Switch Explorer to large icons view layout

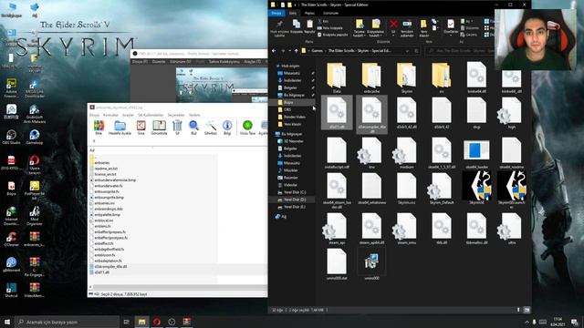pyautogui.click(x=527, y=310)
